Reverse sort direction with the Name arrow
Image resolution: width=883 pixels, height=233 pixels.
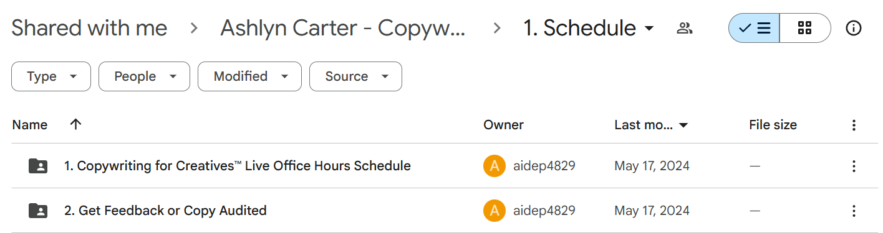point(75,124)
